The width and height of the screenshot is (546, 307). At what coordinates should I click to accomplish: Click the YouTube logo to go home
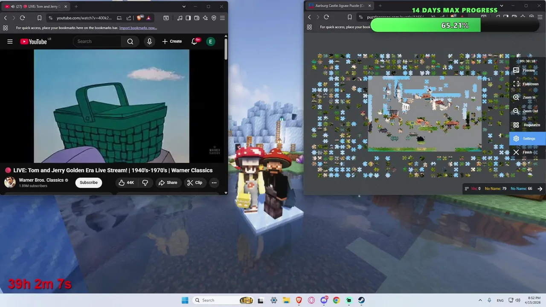pos(33,41)
